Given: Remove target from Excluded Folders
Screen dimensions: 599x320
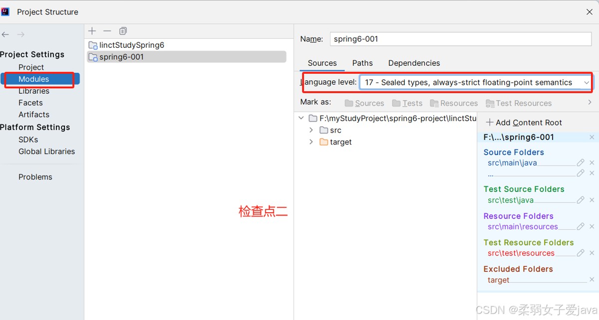Looking at the screenshot, I should (592, 280).
